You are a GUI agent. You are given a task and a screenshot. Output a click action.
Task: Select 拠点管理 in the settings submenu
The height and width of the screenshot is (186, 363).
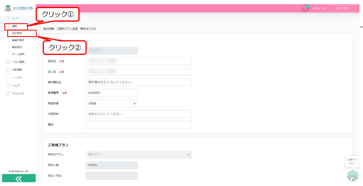pyautogui.click(x=17, y=33)
